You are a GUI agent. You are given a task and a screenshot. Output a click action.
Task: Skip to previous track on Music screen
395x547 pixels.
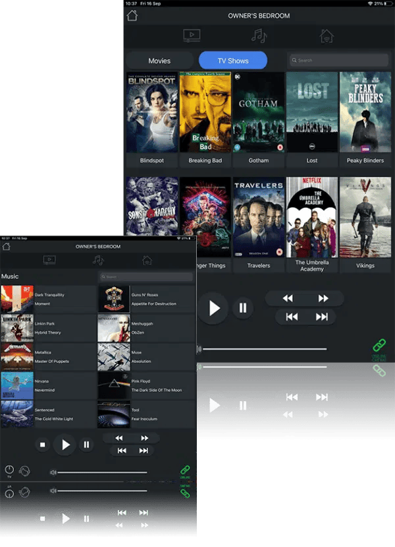pyautogui.click(x=122, y=451)
